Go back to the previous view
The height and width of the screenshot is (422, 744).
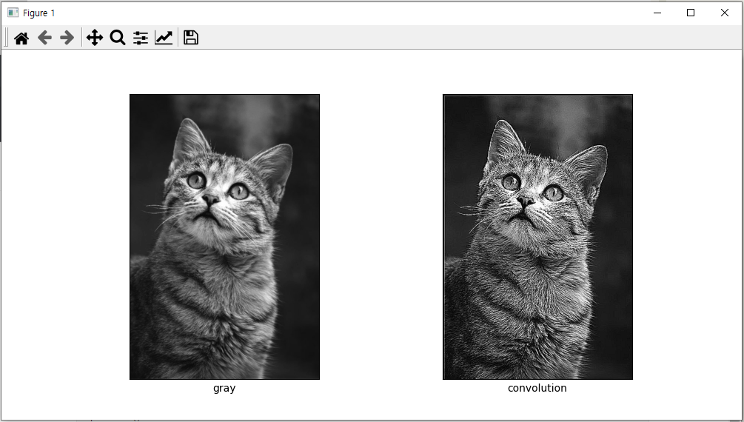point(44,38)
